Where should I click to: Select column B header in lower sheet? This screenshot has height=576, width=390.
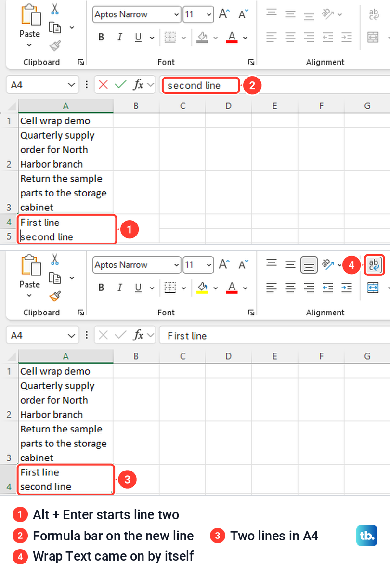pos(136,356)
